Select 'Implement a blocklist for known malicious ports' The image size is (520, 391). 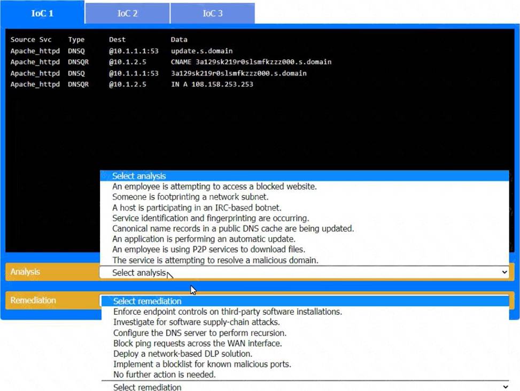tap(202, 364)
